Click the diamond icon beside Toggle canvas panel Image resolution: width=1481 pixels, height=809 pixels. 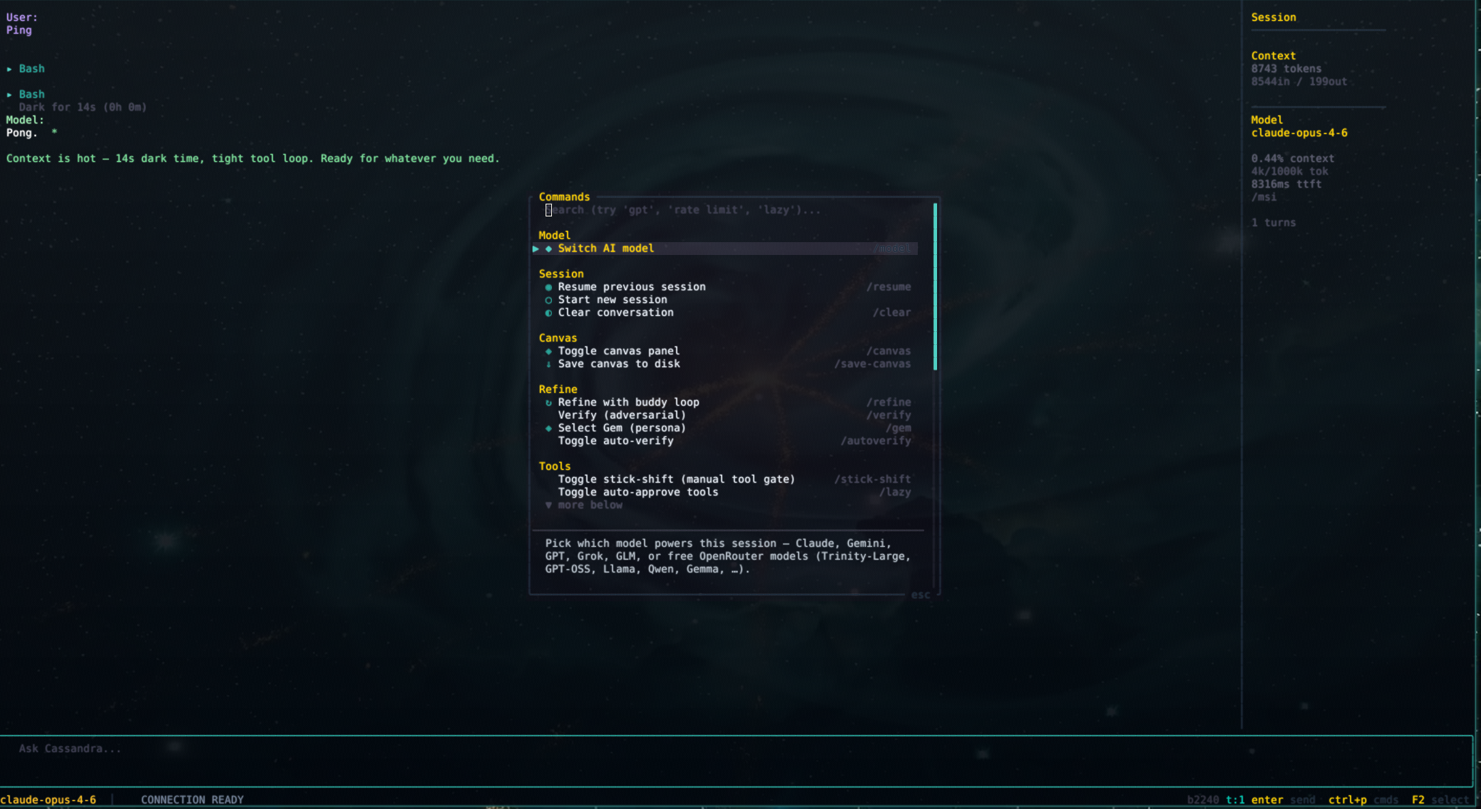549,350
